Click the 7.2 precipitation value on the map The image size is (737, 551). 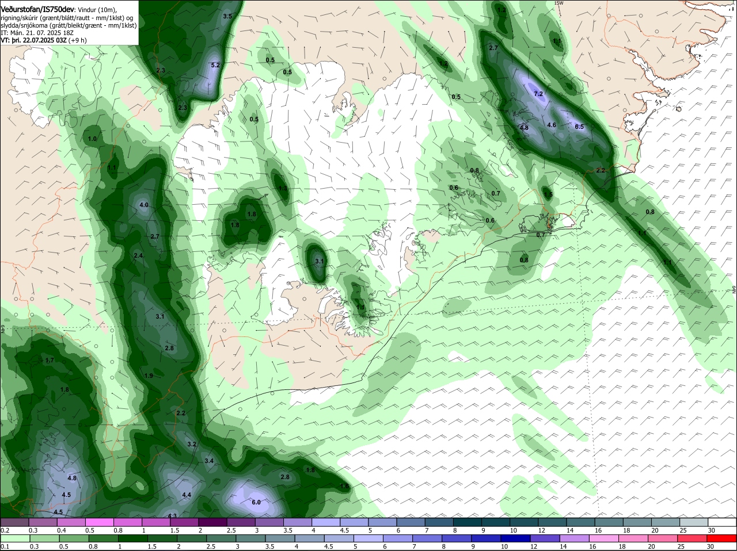pyautogui.click(x=538, y=93)
